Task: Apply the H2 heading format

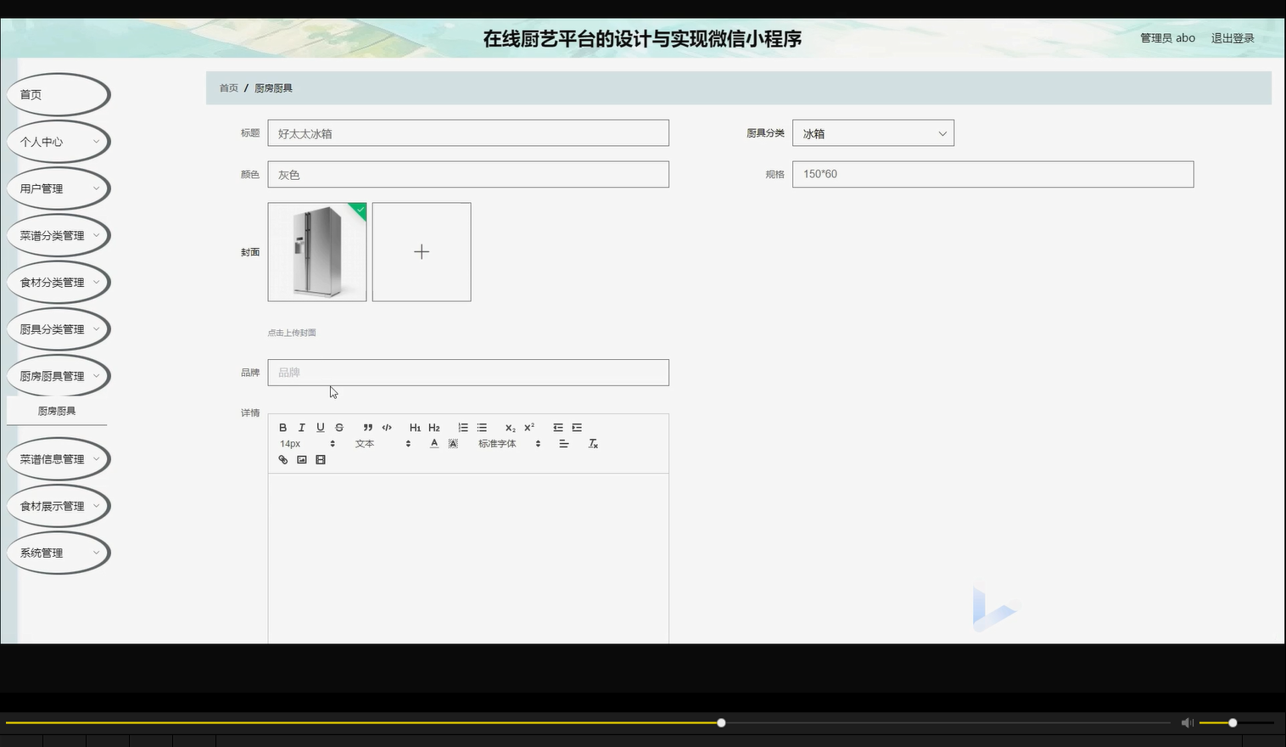Action: click(434, 428)
